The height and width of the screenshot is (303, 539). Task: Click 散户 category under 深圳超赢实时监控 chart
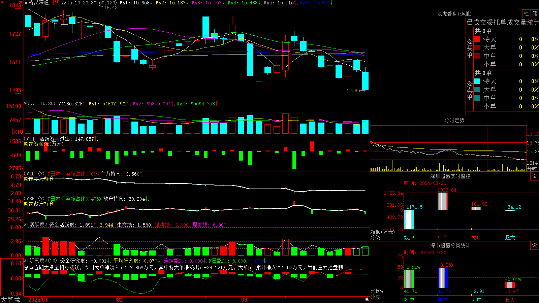[409, 237]
